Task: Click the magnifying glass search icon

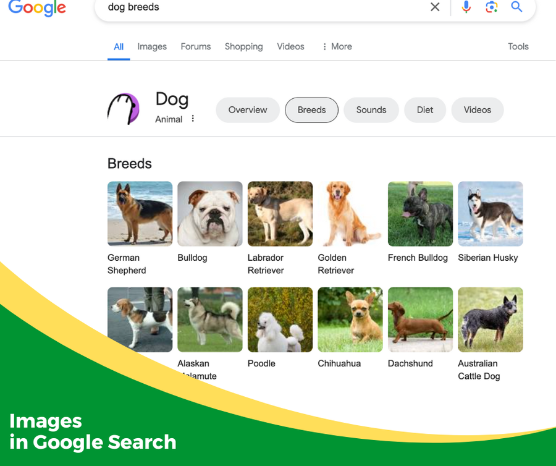Action: (516, 7)
